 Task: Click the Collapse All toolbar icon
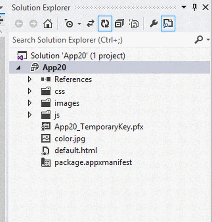(119, 24)
